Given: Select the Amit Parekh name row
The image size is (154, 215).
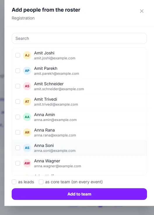Looking at the screenshot, I should [79, 71].
